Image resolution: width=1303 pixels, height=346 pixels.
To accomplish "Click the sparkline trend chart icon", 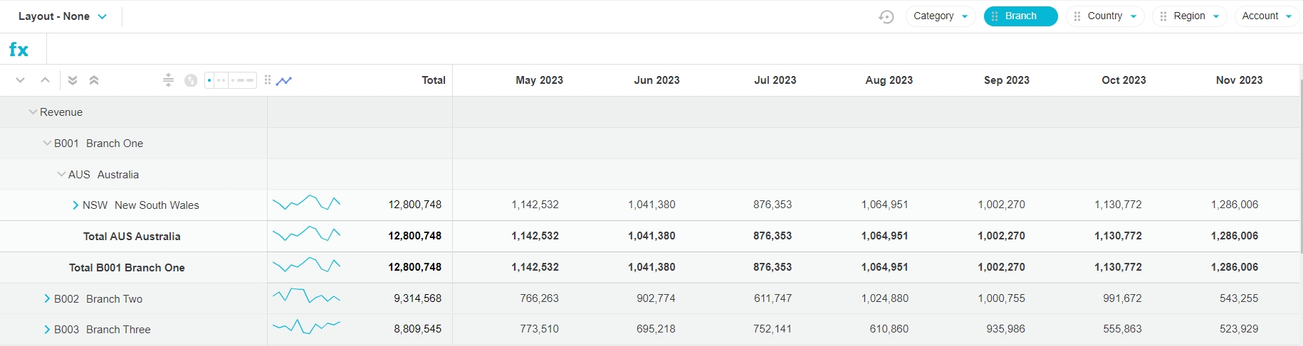I will coord(284,80).
